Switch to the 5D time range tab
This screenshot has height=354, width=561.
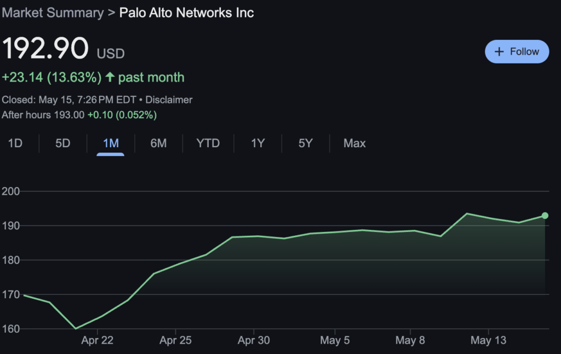pyautogui.click(x=62, y=143)
